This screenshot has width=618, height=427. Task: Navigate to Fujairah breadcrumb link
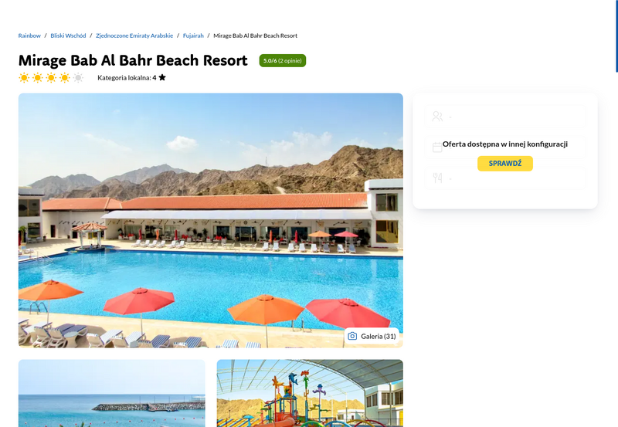point(193,36)
